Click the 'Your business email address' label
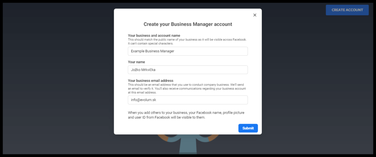 pos(151,81)
